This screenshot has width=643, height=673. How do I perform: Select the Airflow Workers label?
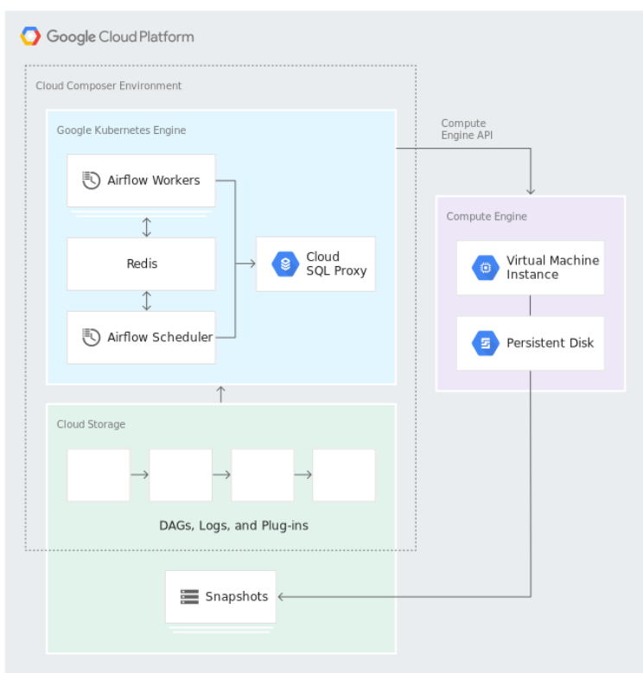click(154, 181)
